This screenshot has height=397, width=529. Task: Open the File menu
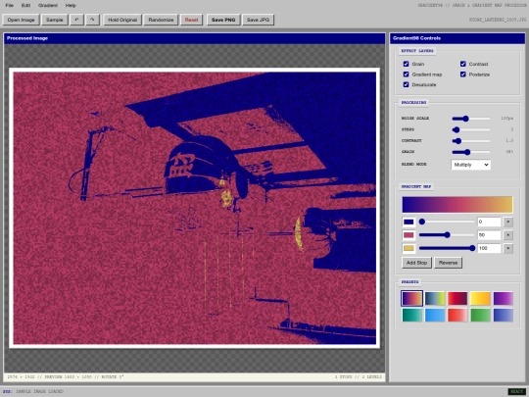tap(10, 6)
